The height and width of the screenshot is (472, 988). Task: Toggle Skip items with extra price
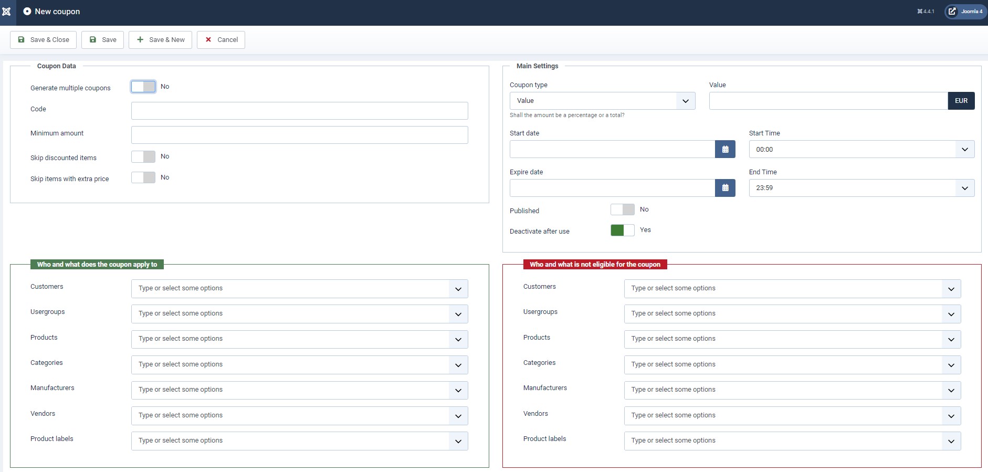pyautogui.click(x=143, y=177)
